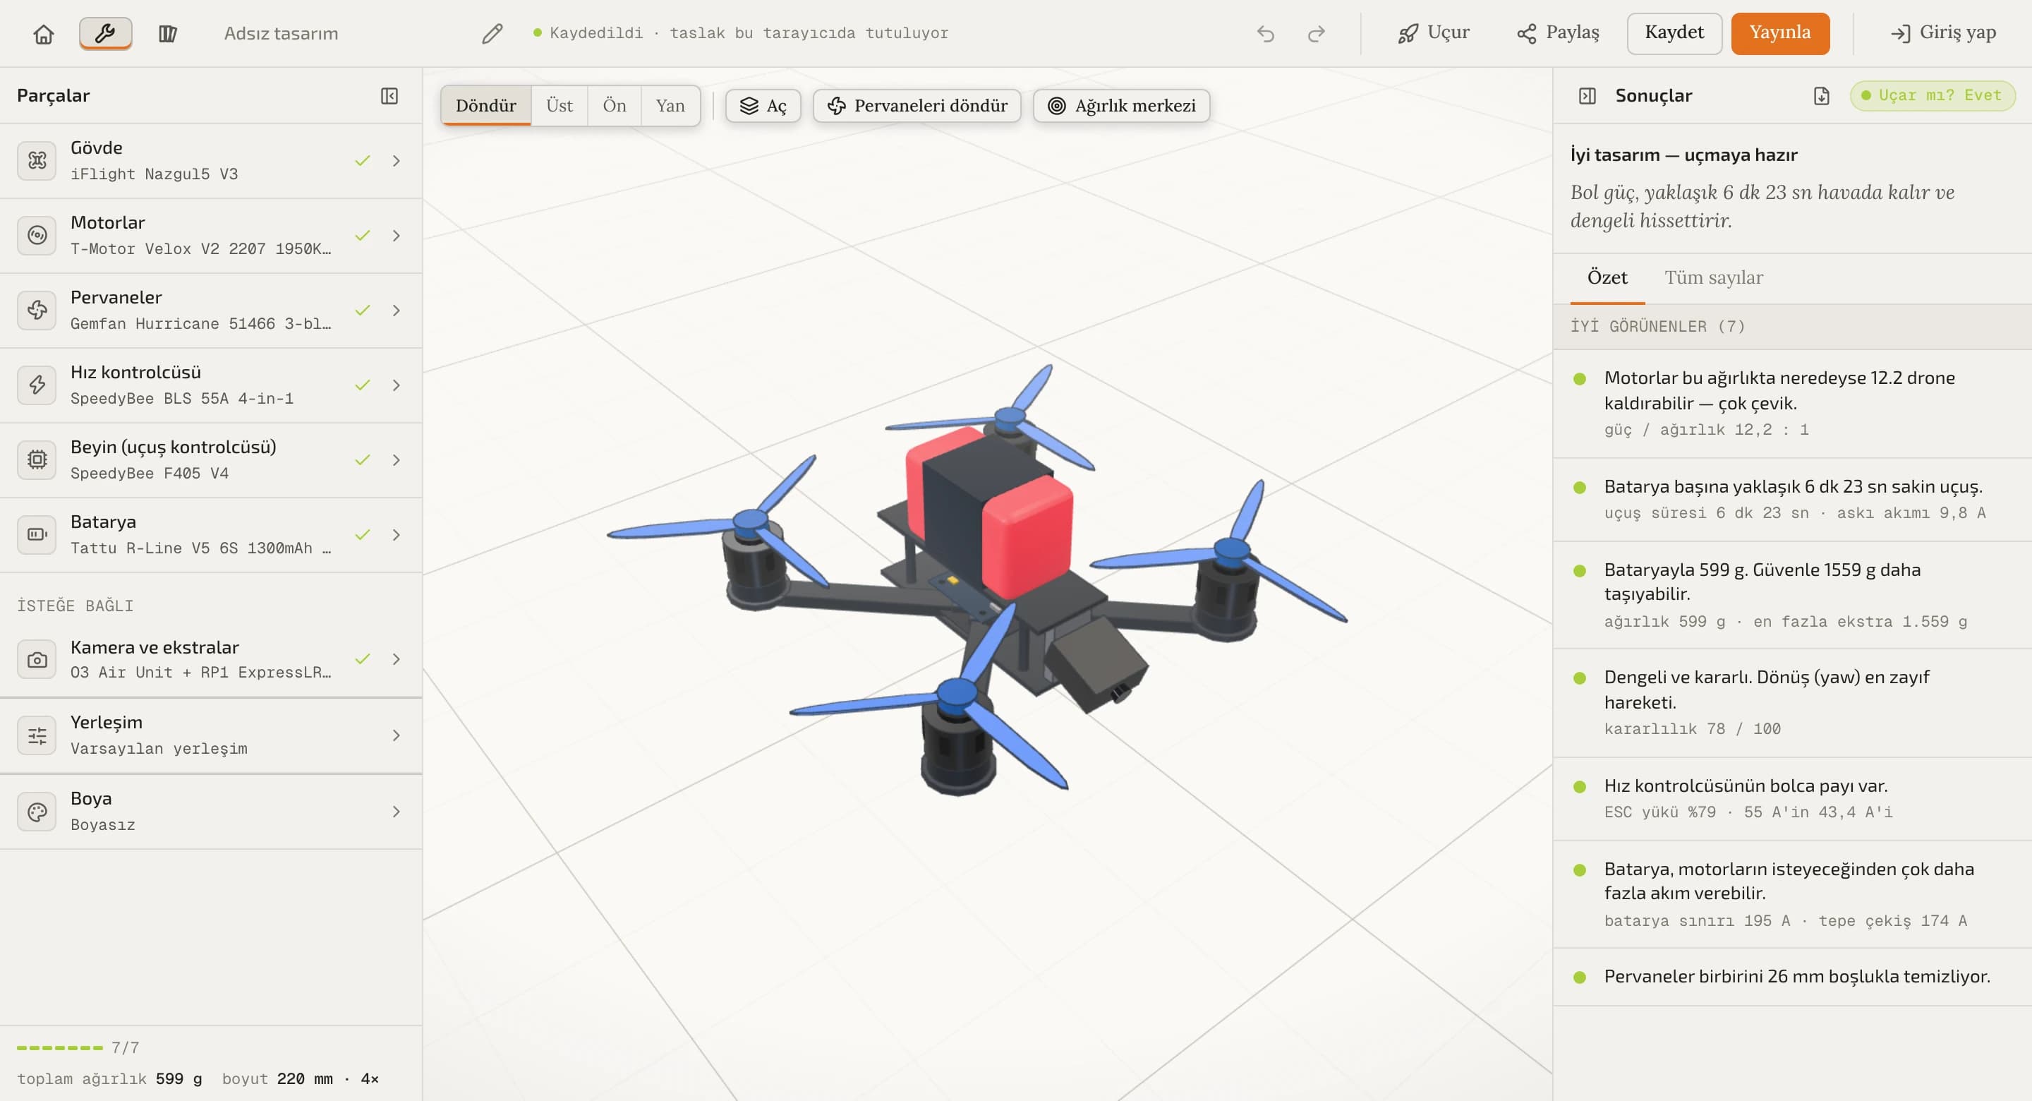Click the Yayınla button
2032x1101 pixels.
[1779, 33]
